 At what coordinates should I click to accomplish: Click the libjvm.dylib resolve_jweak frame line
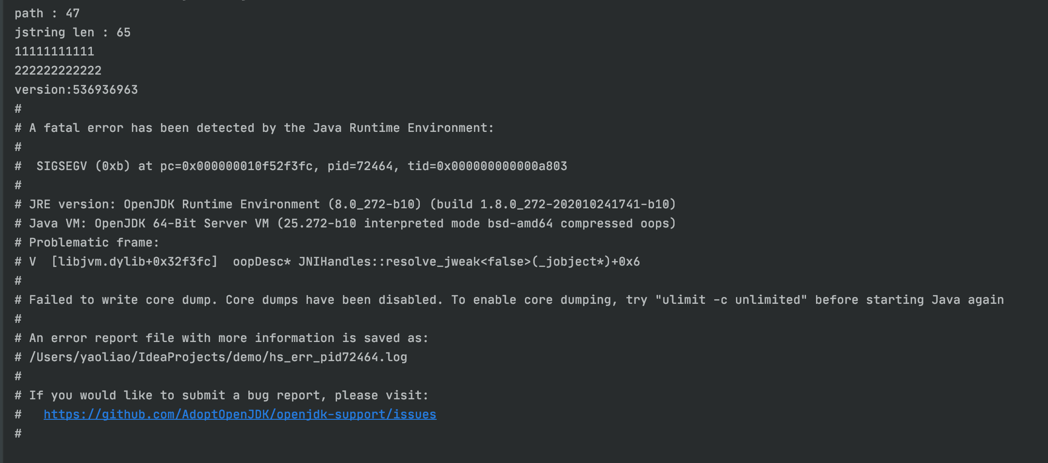(327, 262)
